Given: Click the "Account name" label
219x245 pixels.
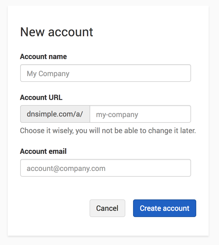Looking at the screenshot, I should (x=43, y=57).
